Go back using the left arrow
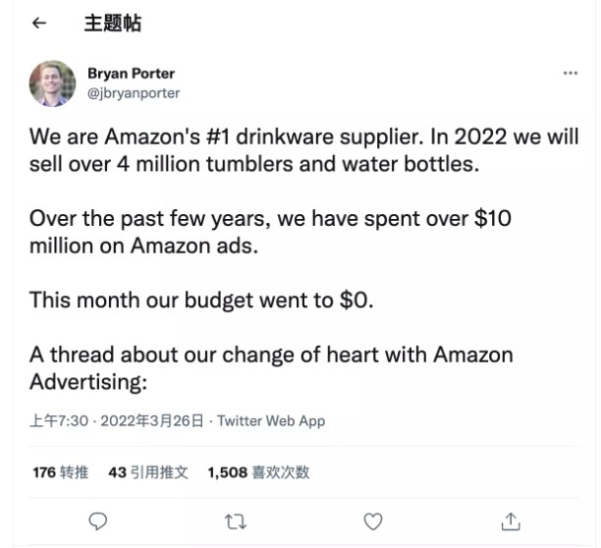This screenshot has width=601, height=548. coord(39,24)
